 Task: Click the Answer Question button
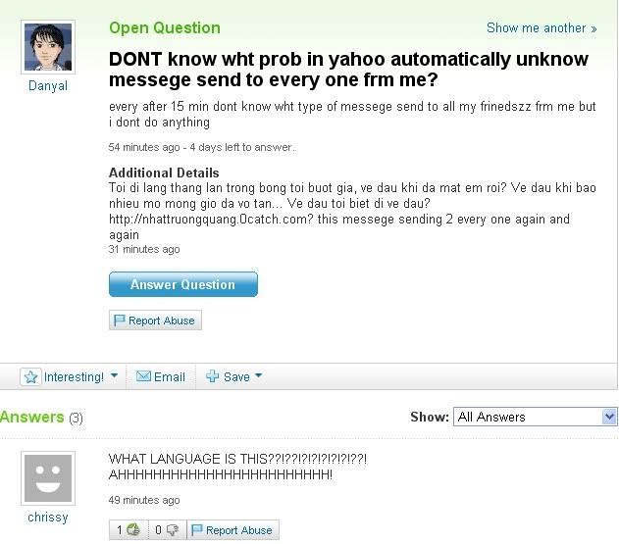[x=183, y=284]
